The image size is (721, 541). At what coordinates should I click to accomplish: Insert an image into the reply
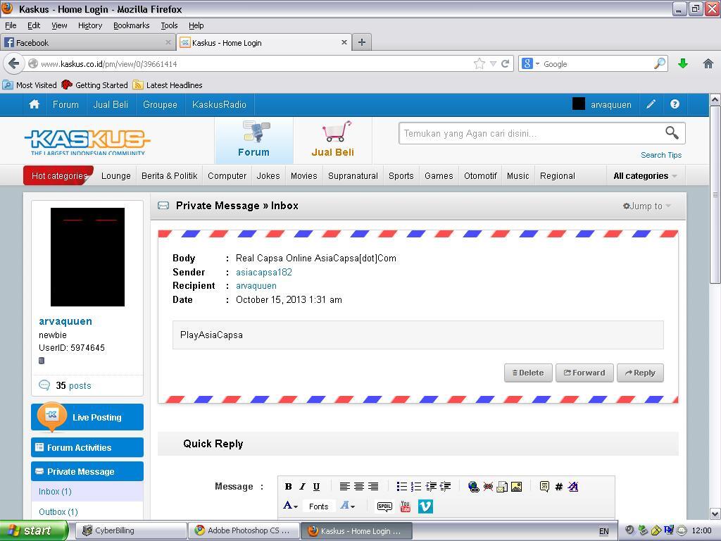516,486
